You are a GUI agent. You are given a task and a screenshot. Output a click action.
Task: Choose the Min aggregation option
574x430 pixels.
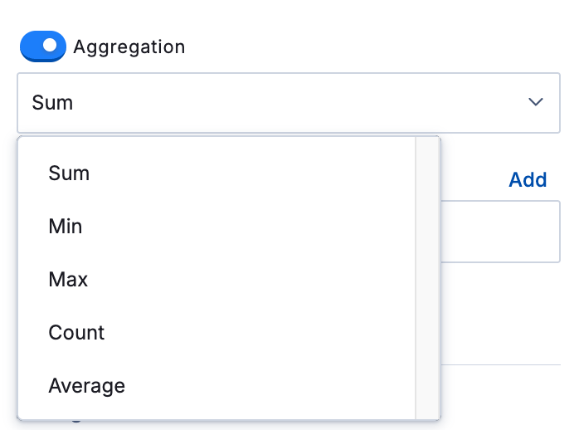[x=66, y=227]
